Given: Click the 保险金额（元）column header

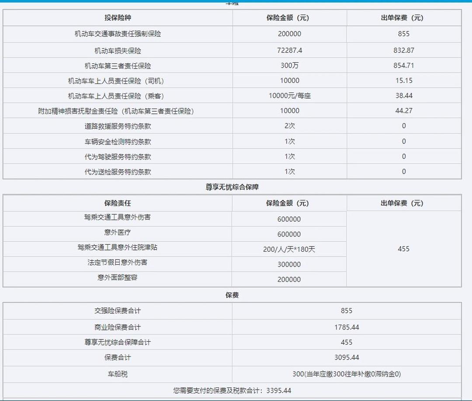Looking at the screenshot, I should coord(289,18).
